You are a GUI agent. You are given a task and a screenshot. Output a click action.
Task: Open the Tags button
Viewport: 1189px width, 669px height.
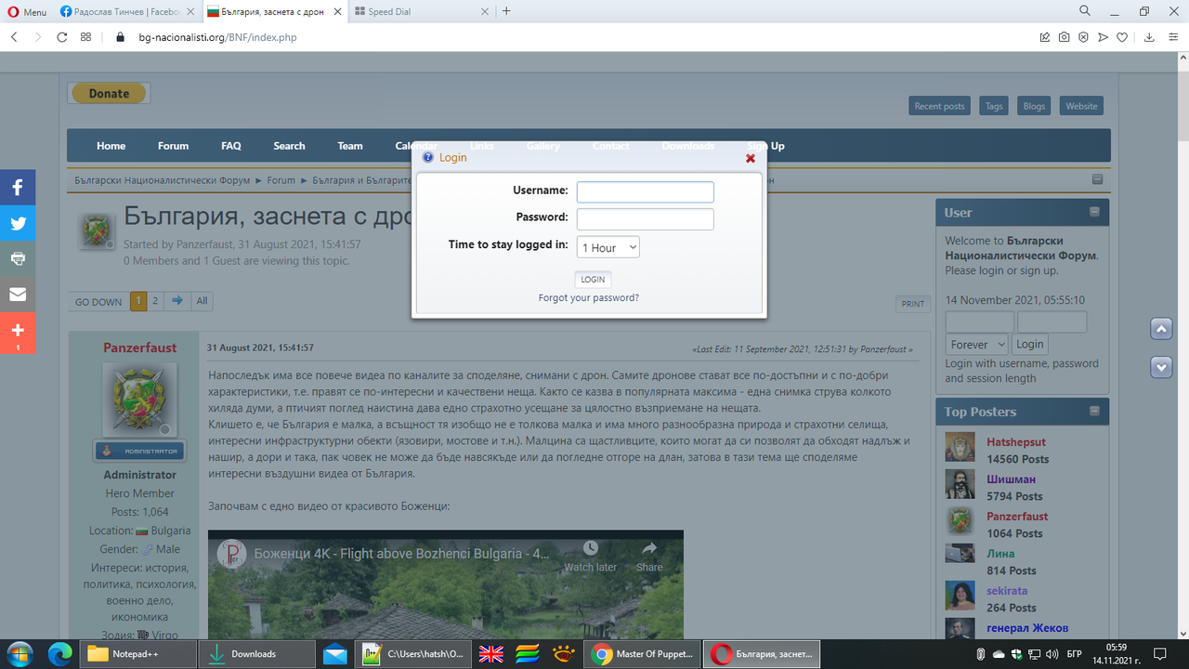pyautogui.click(x=994, y=106)
